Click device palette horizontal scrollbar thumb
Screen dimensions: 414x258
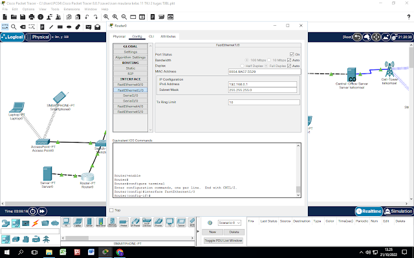coord(77,238)
